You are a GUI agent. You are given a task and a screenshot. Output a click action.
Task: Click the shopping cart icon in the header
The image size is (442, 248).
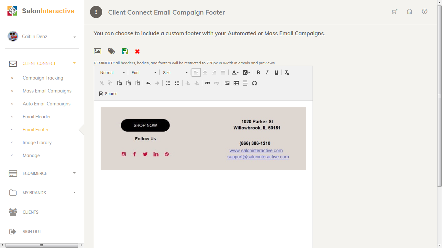pyautogui.click(x=394, y=11)
